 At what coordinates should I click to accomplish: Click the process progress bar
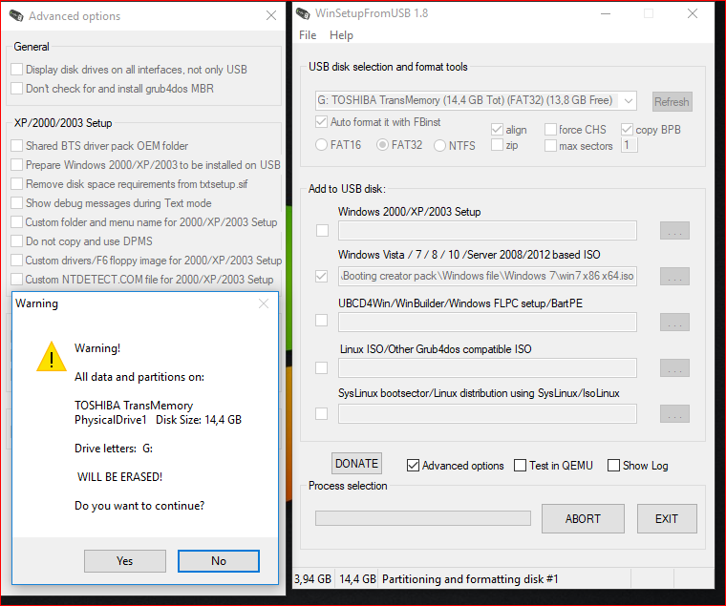423,518
